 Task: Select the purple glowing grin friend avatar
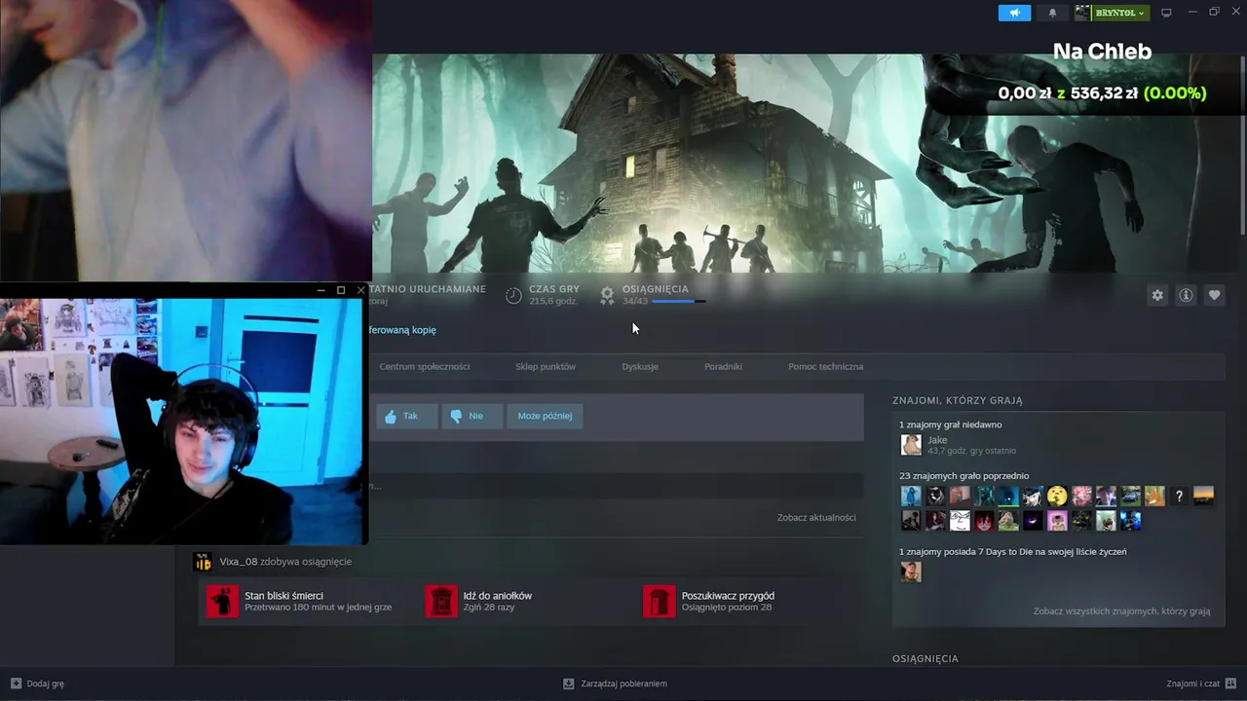(x=1033, y=521)
